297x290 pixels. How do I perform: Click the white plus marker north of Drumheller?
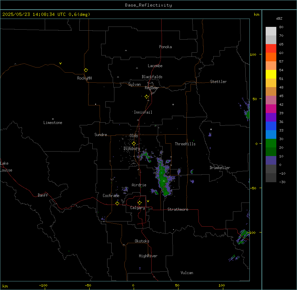tap(211, 129)
